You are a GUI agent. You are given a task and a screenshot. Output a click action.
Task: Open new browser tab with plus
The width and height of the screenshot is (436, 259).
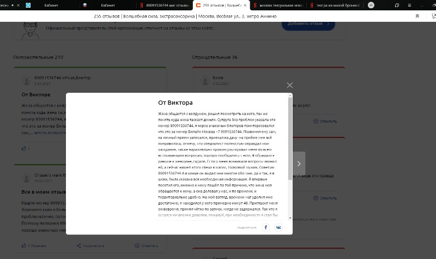pos(371,5)
